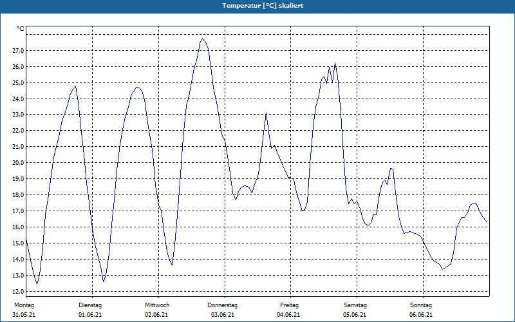
Task: Click the 20,0 axis value
Action: coord(19,163)
